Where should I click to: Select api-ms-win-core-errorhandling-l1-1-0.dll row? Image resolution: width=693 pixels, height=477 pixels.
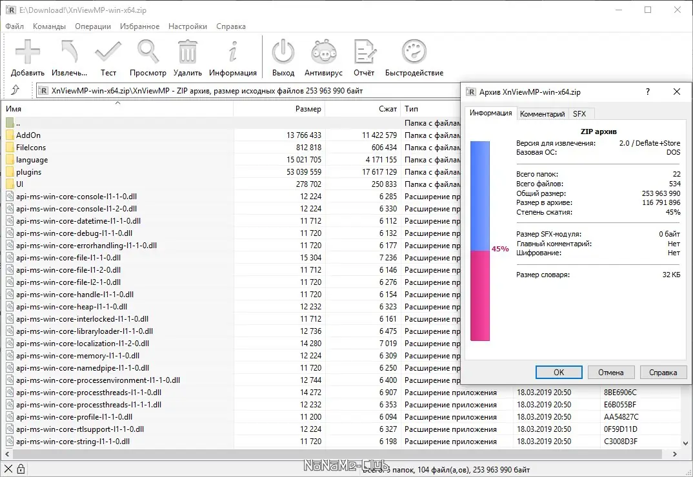click(x=231, y=245)
